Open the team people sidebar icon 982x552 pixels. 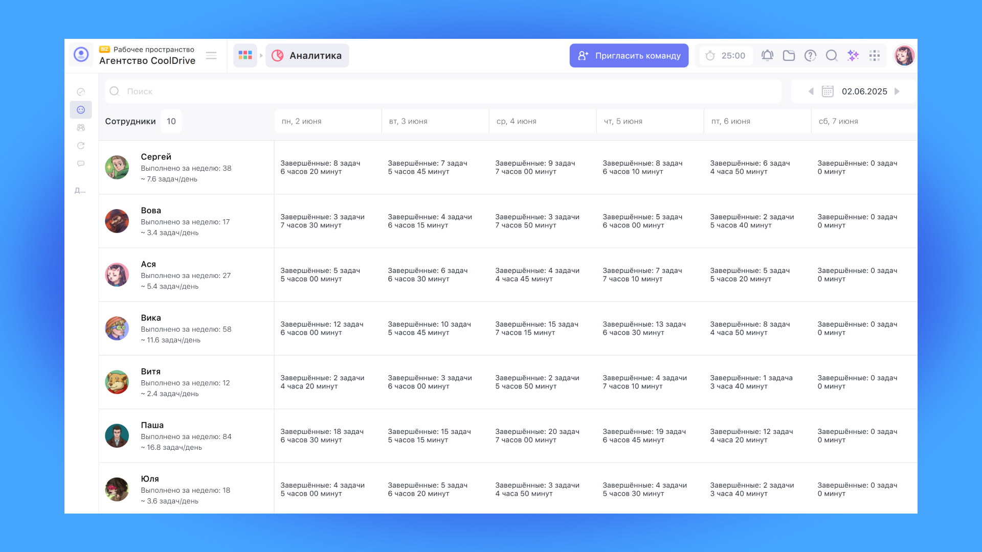[81, 128]
